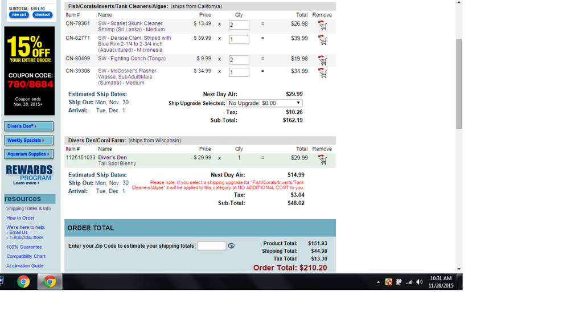The height and width of the screenshot is (328, 583).
Task: Select the help phone number 1-800-334-3699
Action: (x=26, y=237)
